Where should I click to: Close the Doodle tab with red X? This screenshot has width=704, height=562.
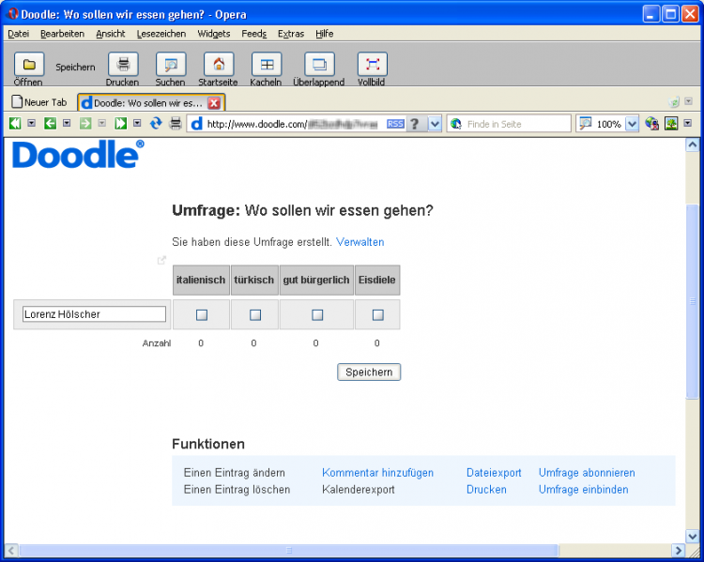pos(214,103)
